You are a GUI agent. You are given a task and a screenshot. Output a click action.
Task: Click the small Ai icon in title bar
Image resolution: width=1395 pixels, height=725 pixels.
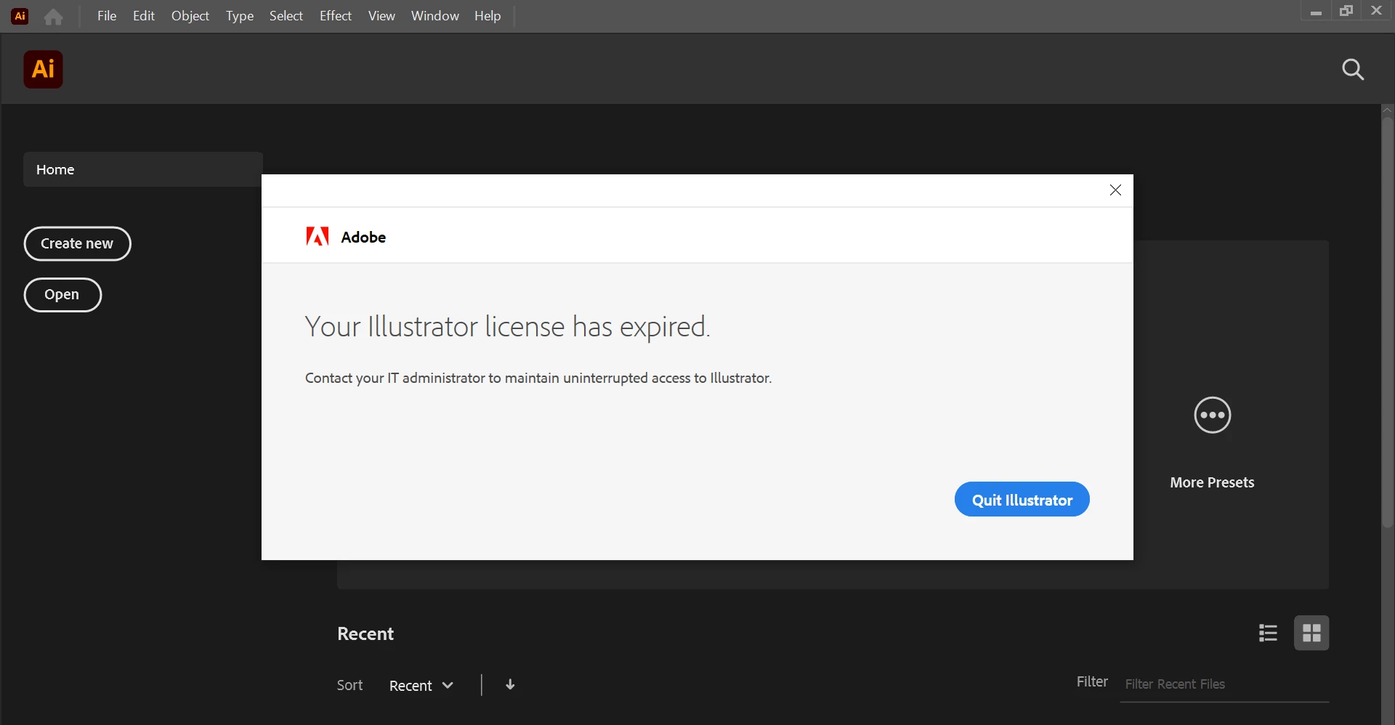[20, 16]
